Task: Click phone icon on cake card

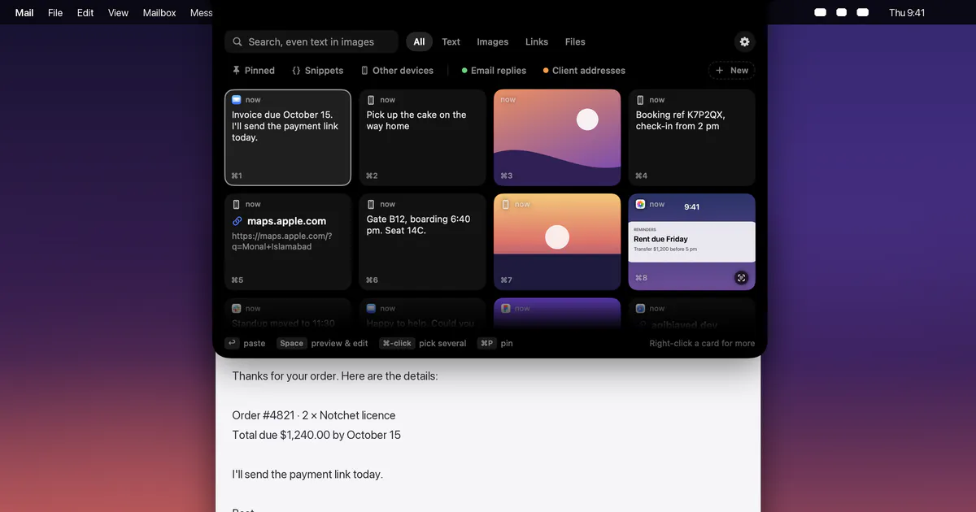Action: [x=371, y=100]
